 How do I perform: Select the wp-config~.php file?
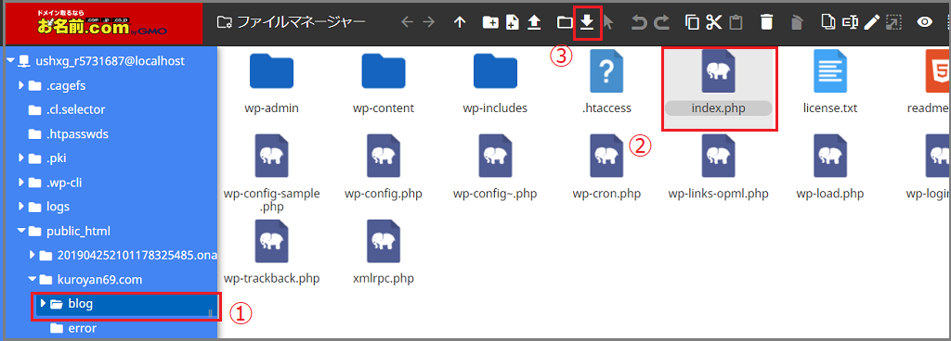(x=495, y=168)
